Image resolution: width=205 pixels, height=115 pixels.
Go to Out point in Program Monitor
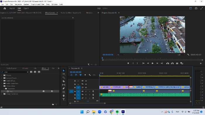point(162,63)
